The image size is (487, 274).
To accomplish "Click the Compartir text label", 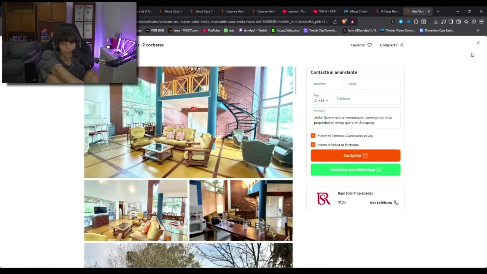I will 388,45.
